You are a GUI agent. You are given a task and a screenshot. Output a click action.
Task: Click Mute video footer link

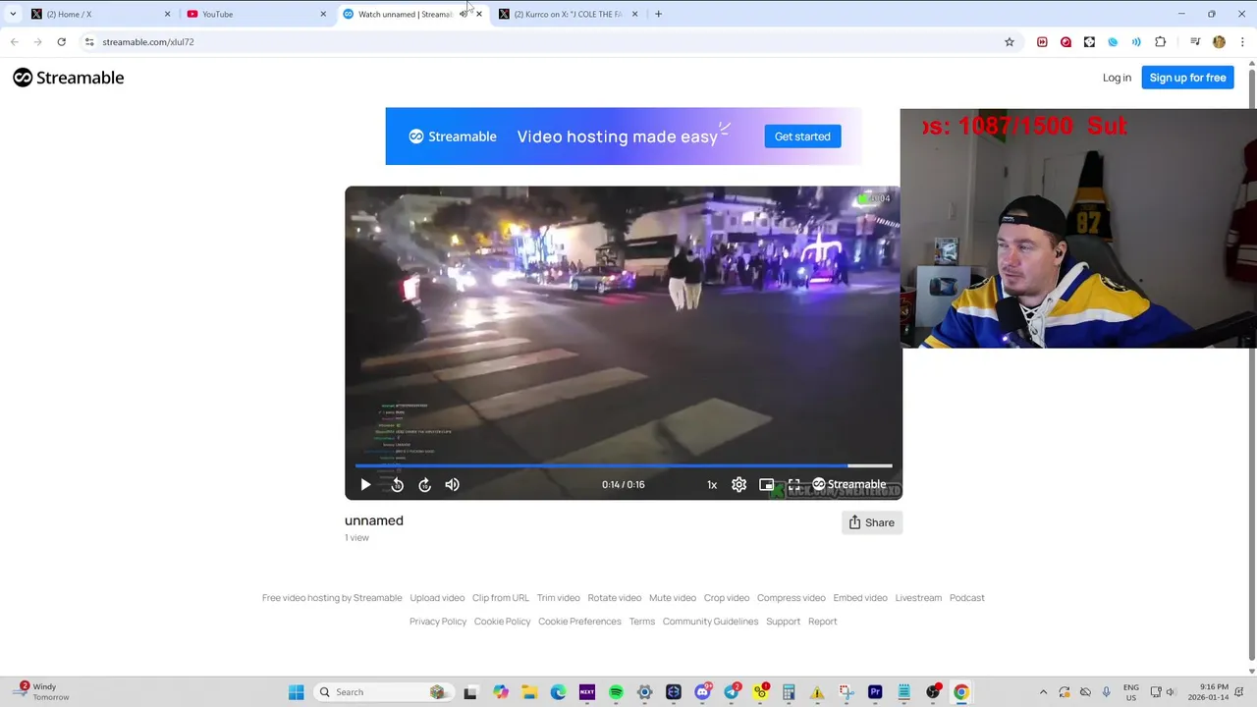(673, 598)
